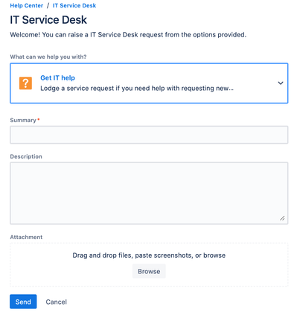Click the 'What can we help you with?' label
This screenshot has width=297, height=318.
pos(48,57)
